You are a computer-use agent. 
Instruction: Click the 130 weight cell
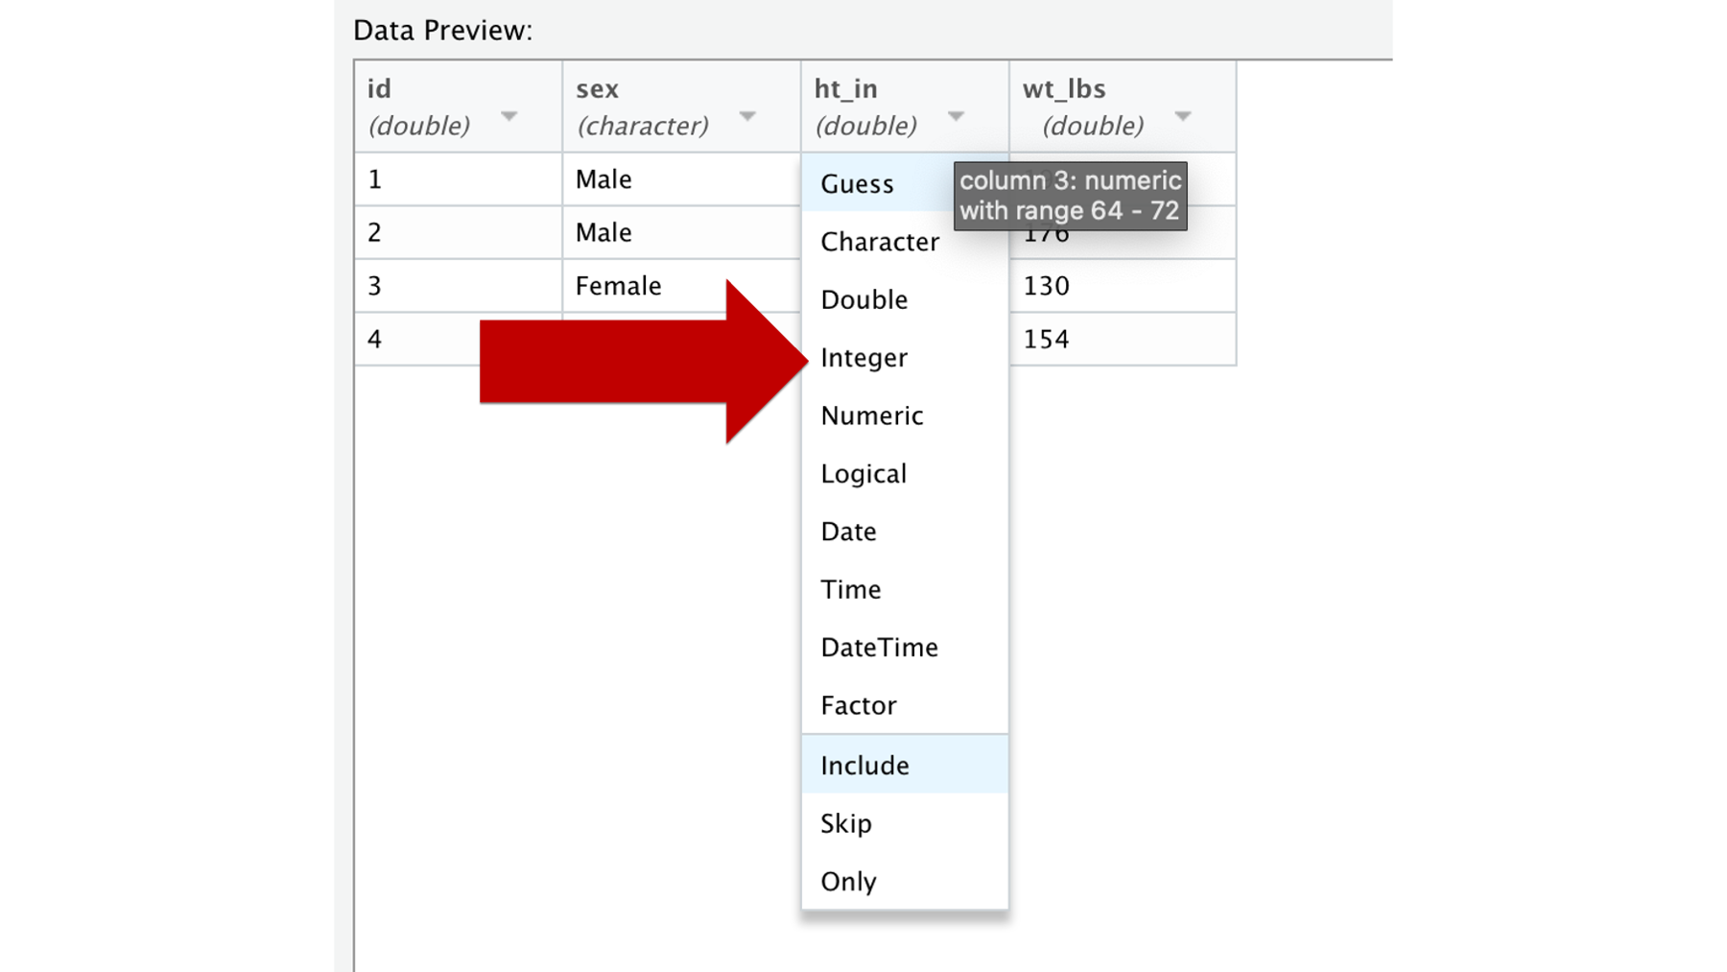click(1123, 286)
